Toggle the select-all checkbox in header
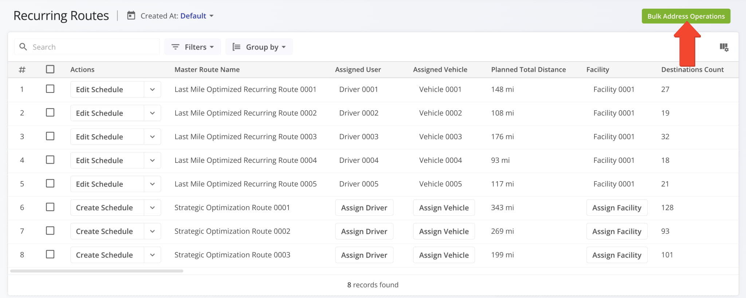 tap(50, 69)
